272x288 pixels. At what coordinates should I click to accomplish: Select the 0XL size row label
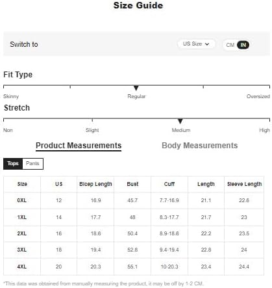22,200
